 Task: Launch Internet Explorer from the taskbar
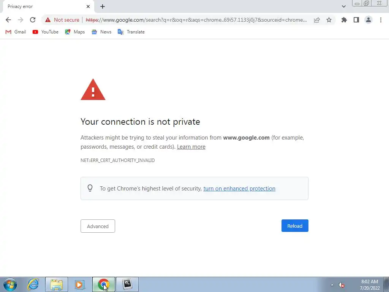coord(33,284)
